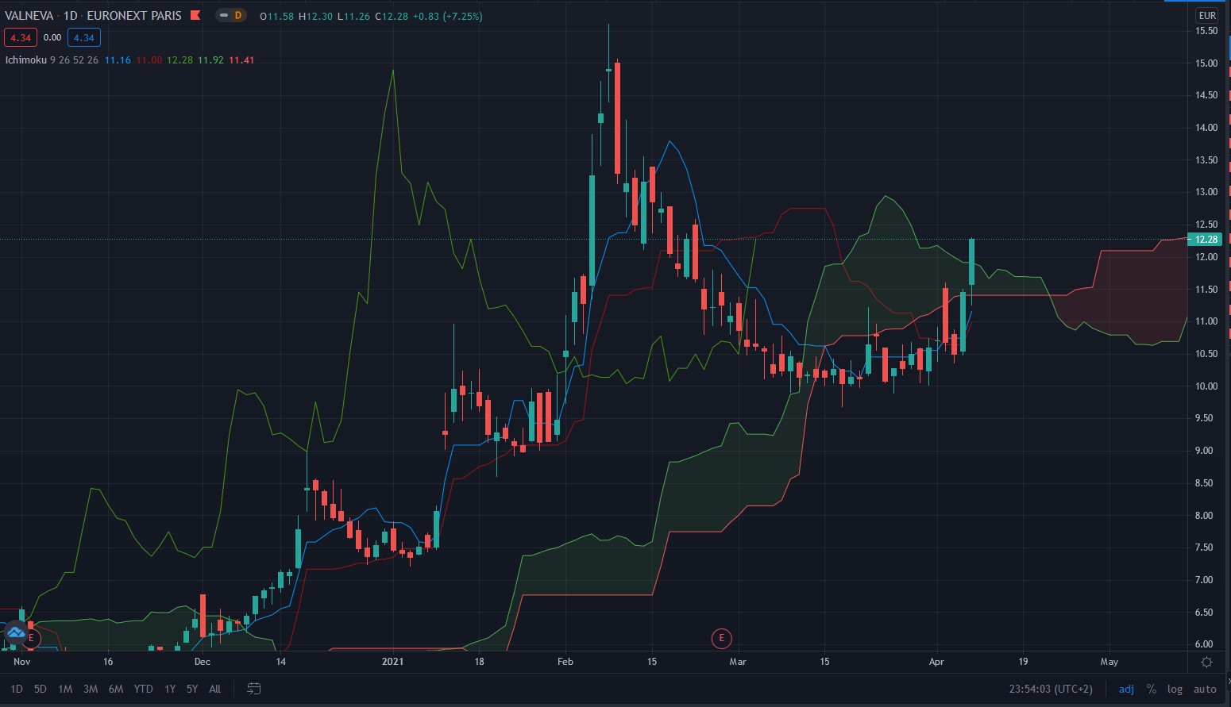The image size is (1231, 707).
Task: Click the Ichimoku blue value 11.16
Action: point(118,60)
